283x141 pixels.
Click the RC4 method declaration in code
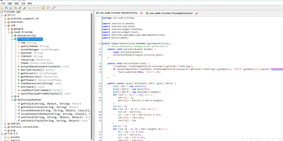(x=141, y=83)
